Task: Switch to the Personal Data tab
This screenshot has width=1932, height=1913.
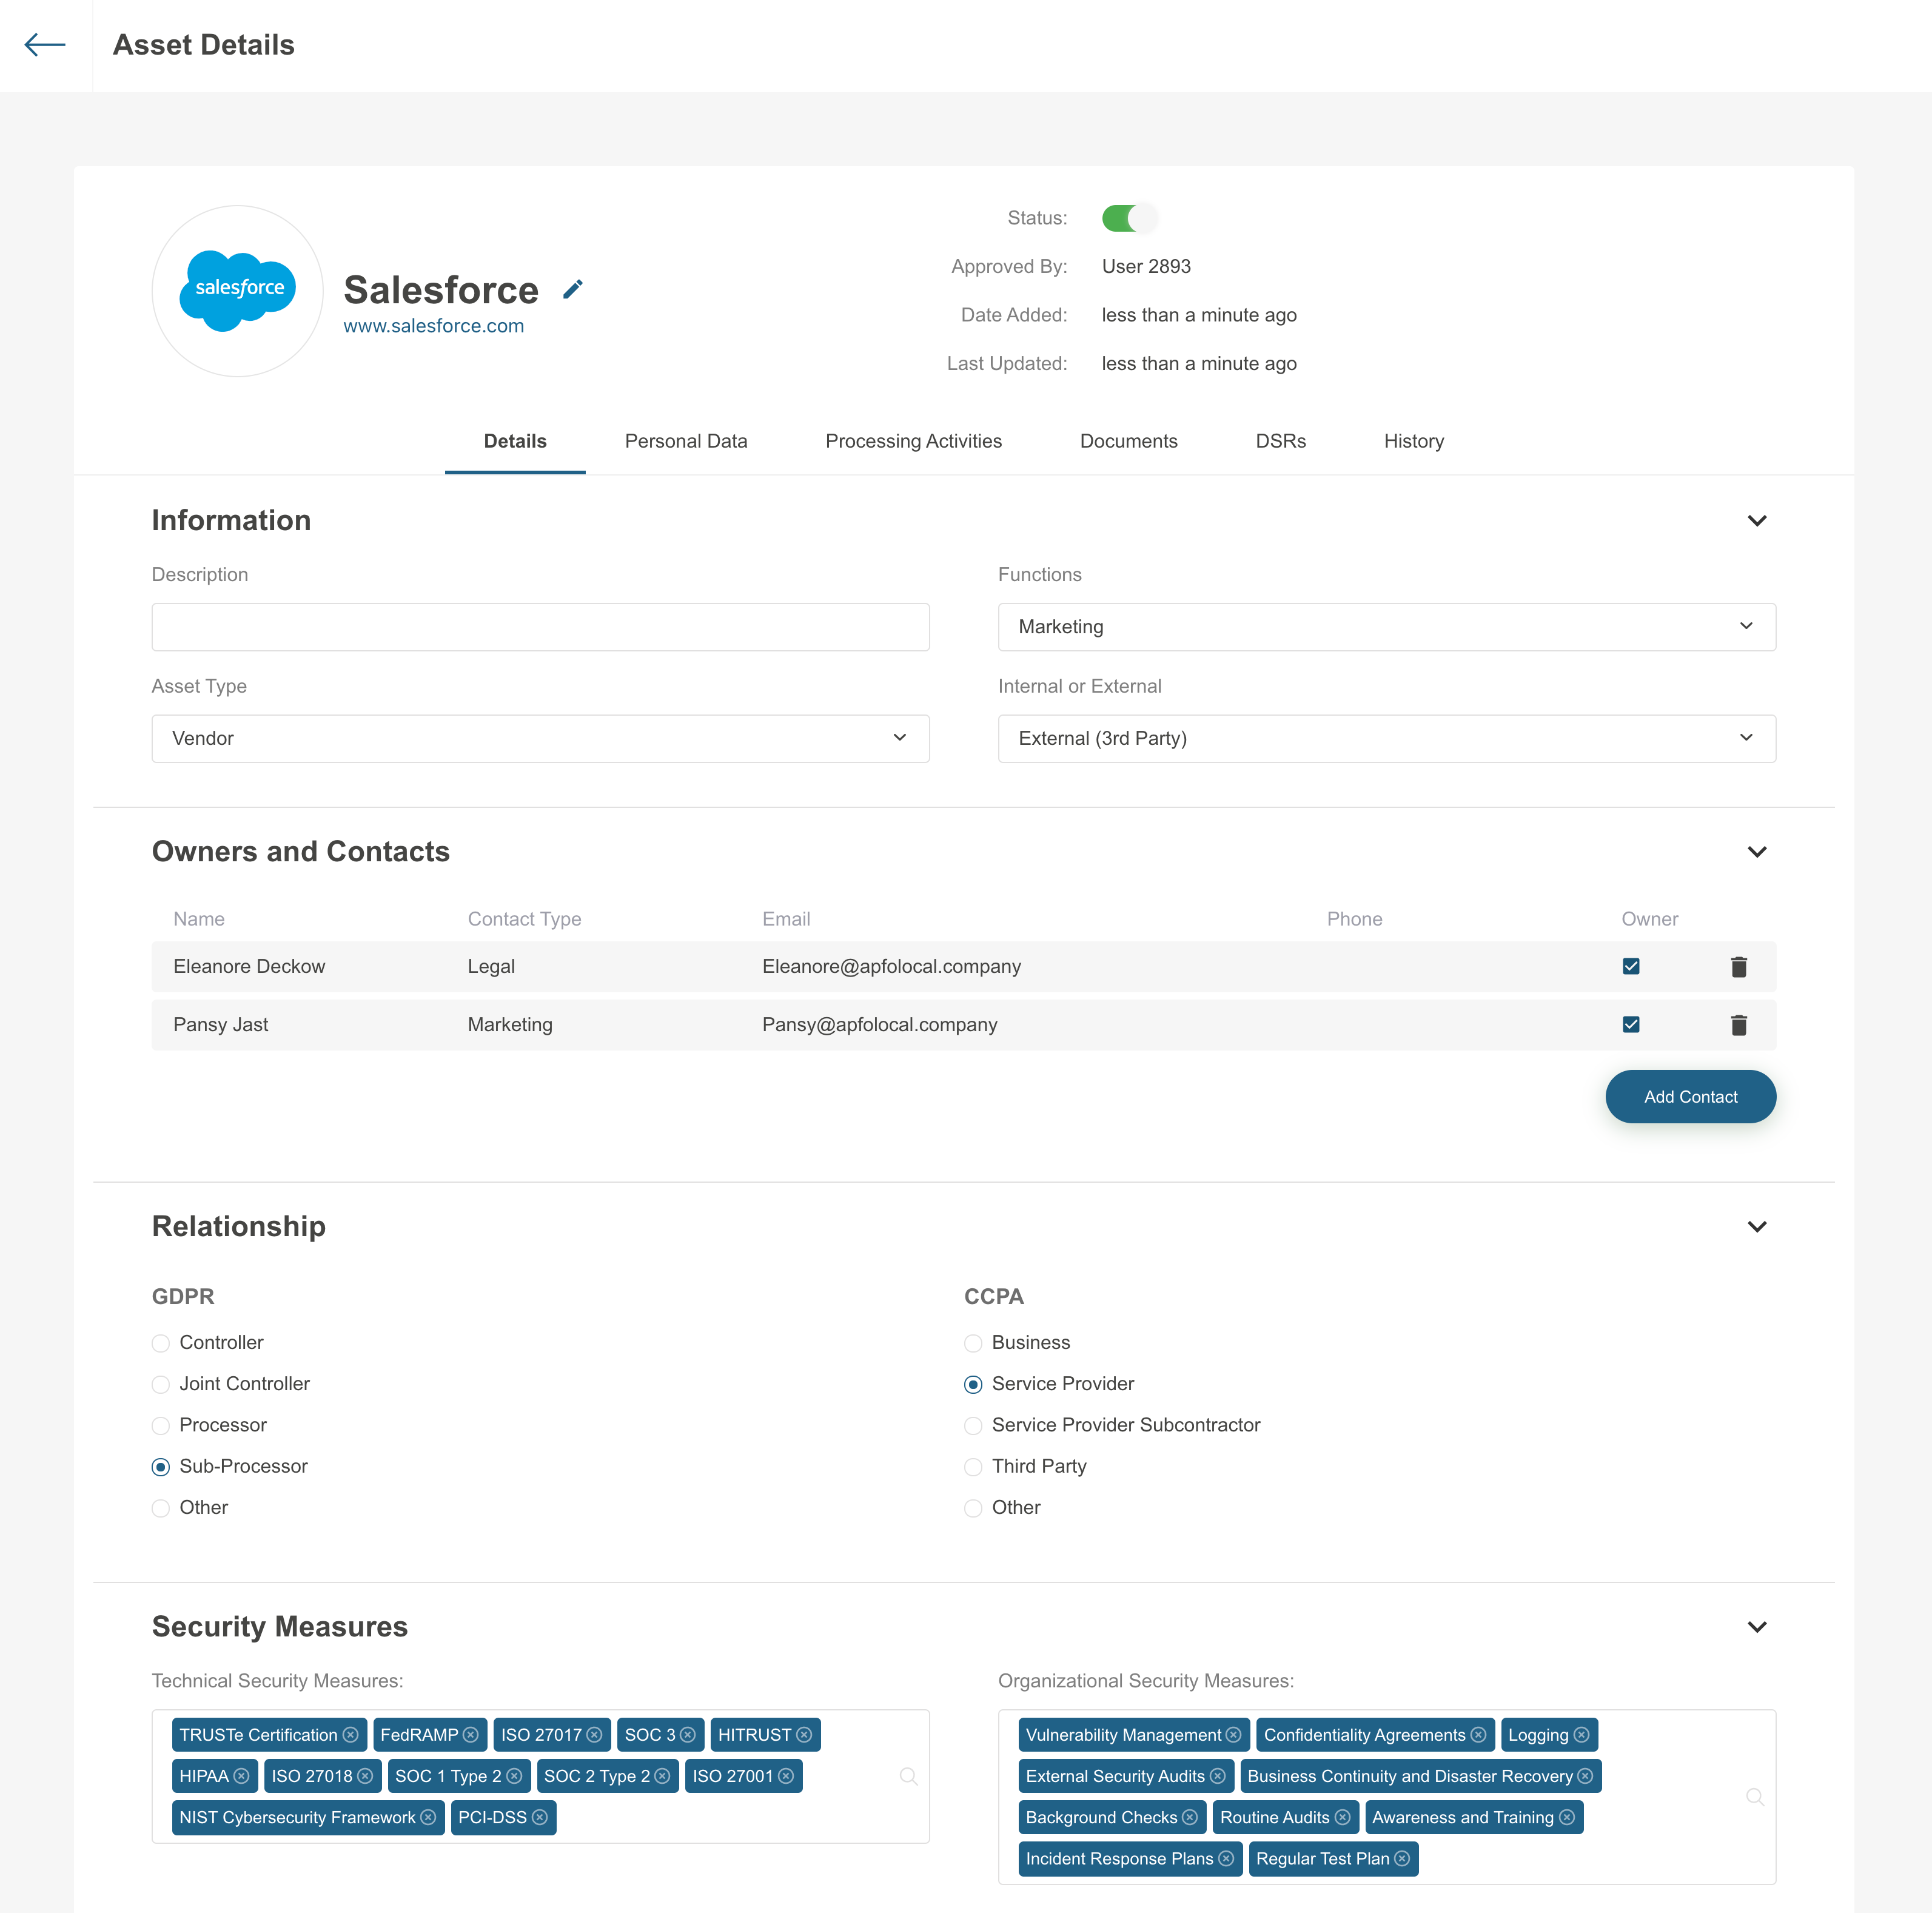Action: pos(686,441)
